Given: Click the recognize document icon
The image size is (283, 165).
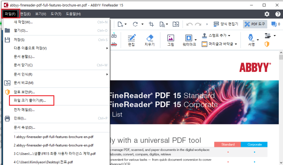Looking at the screenshot, I should click(x=162, y=24).
